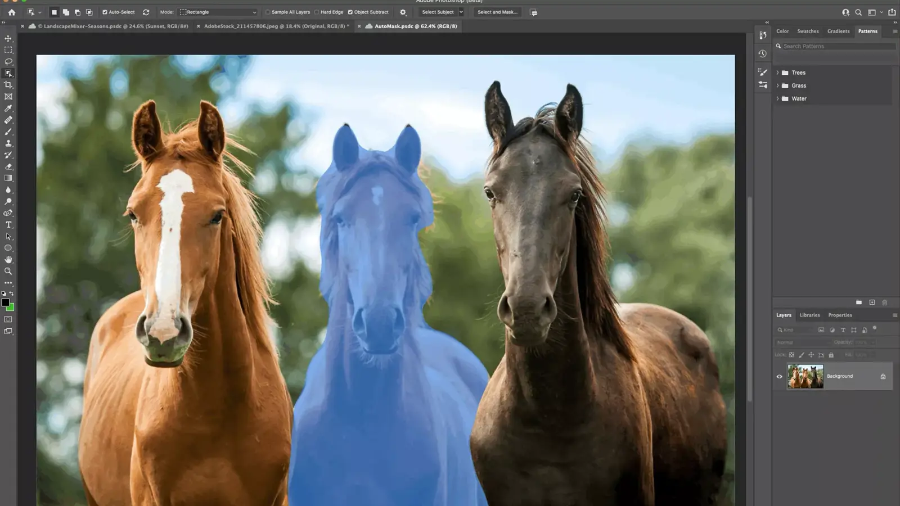Expand the Water pattern folder
Image resolution: width=900 pixels, height=506 pixels.
(778, 98)
